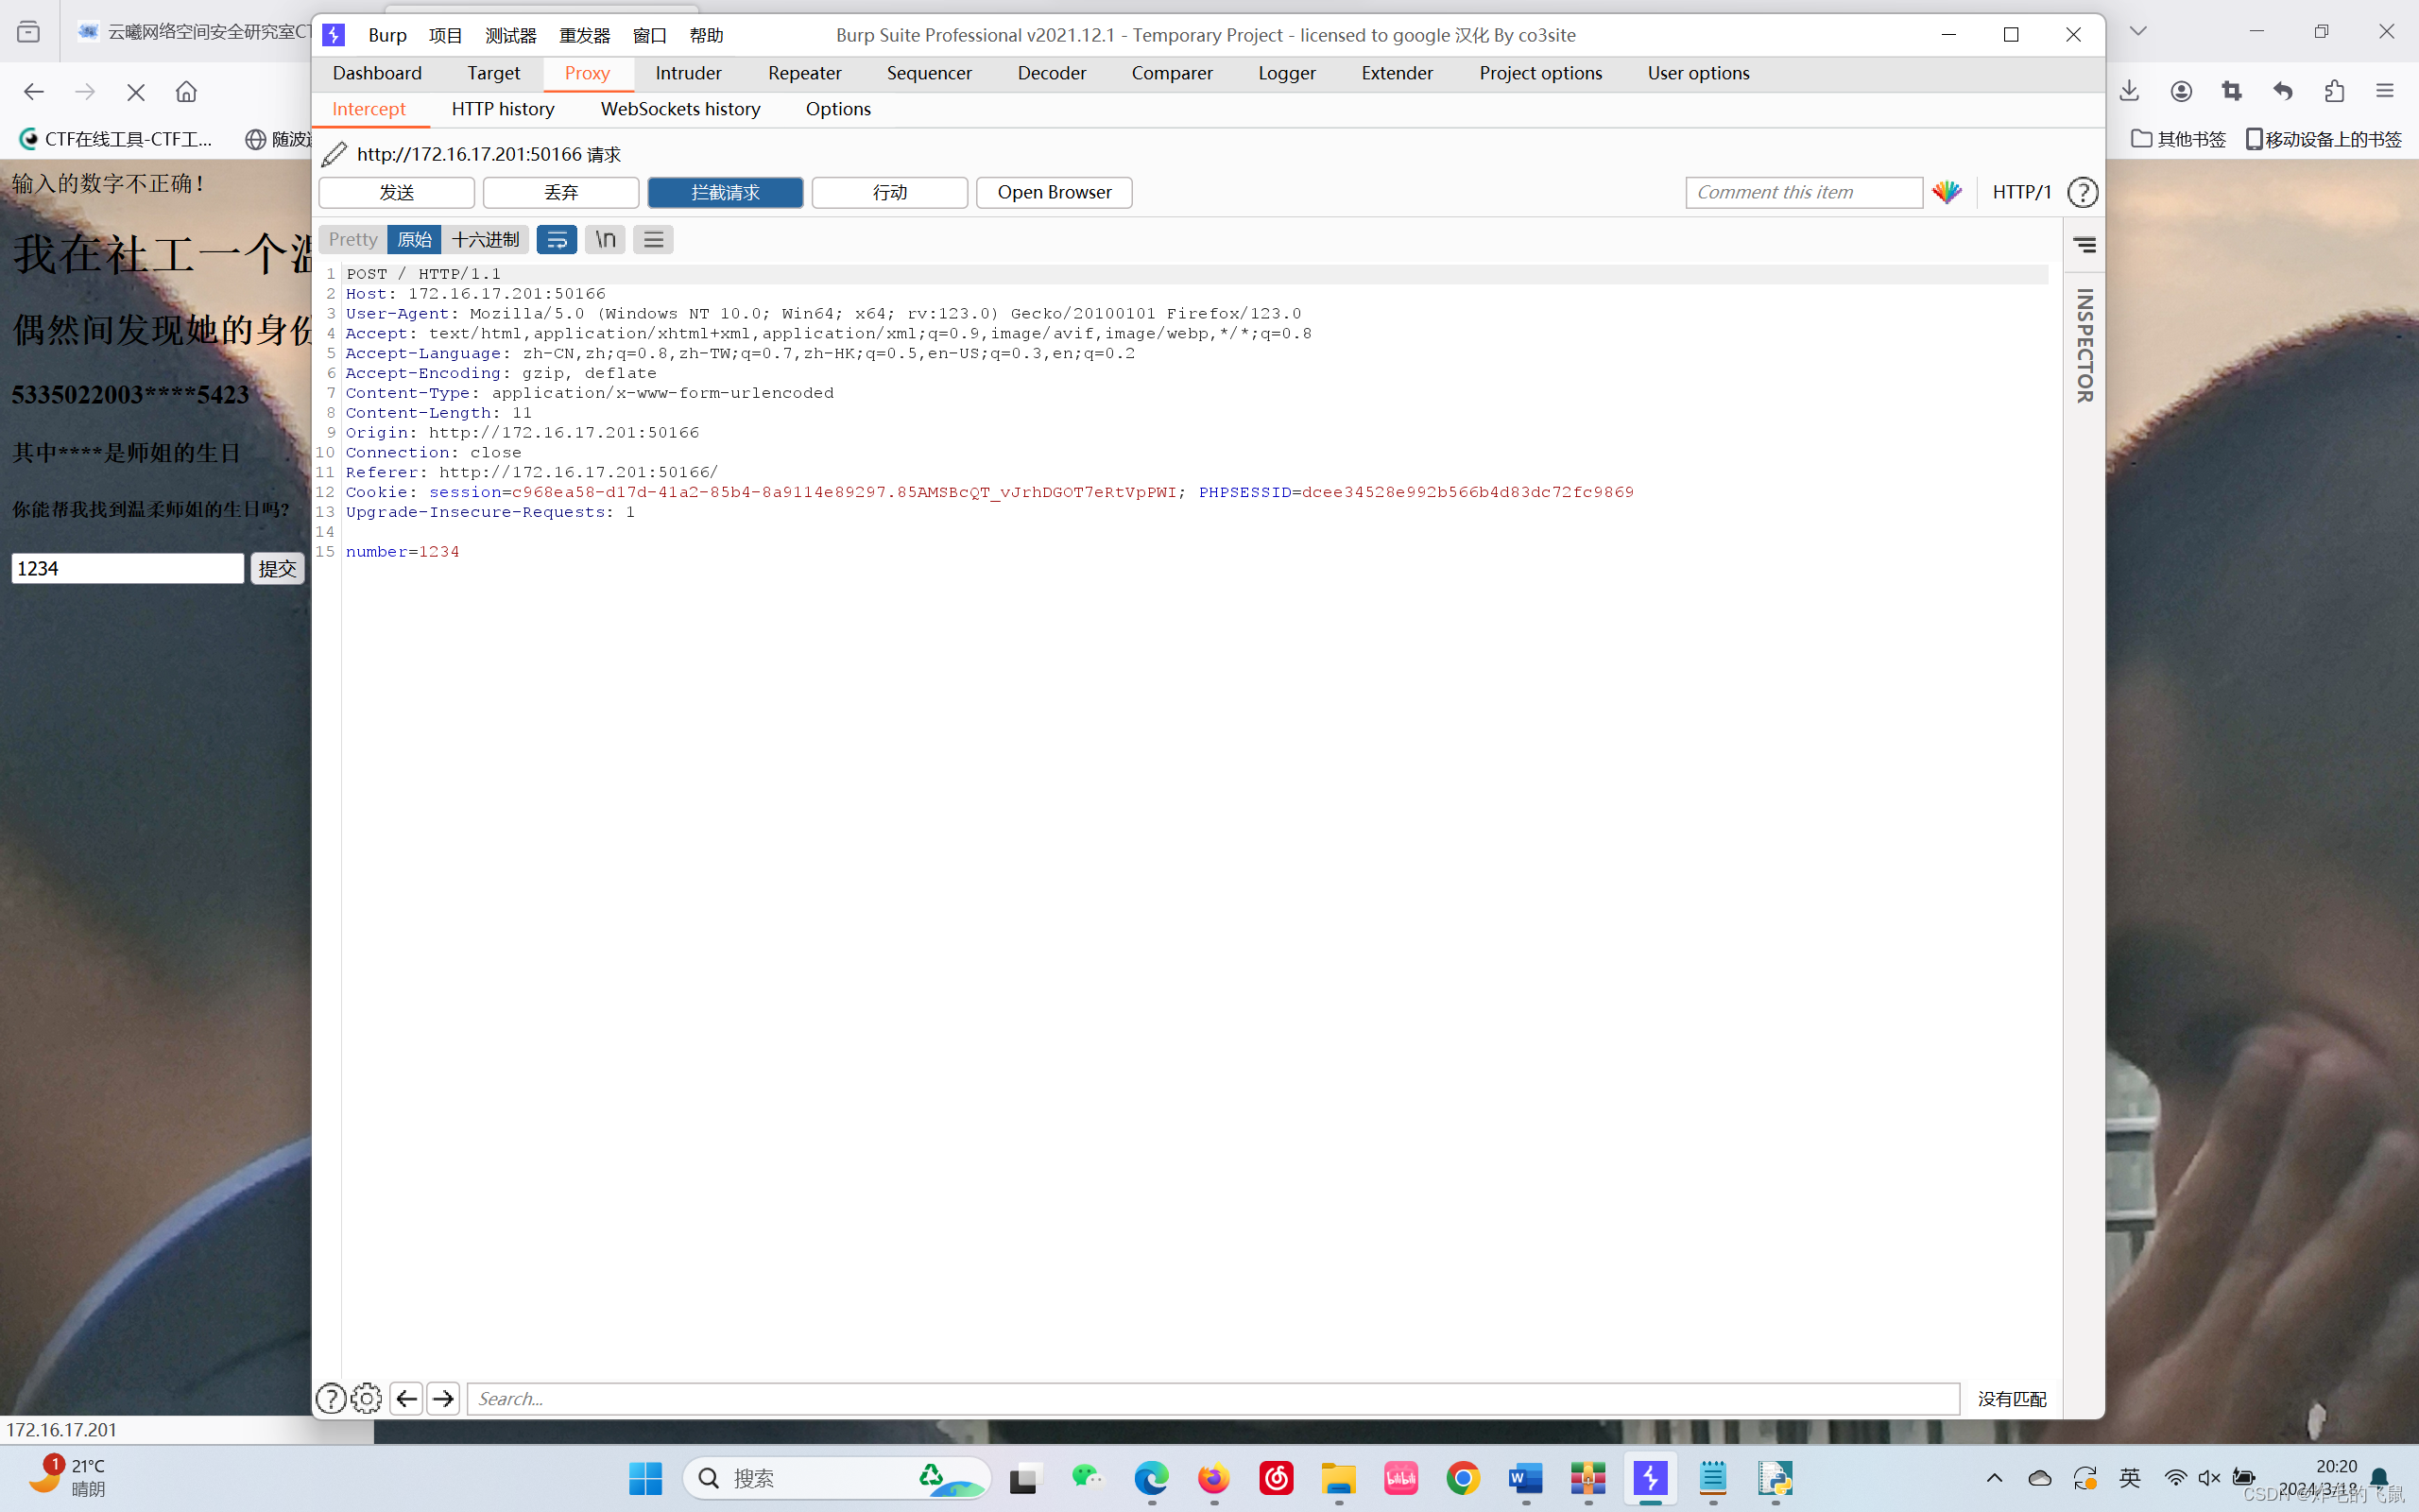Open the hamburger menu in editor toolbar
The width and height of the screenshot is (2419, 1512).
point(653,240)
